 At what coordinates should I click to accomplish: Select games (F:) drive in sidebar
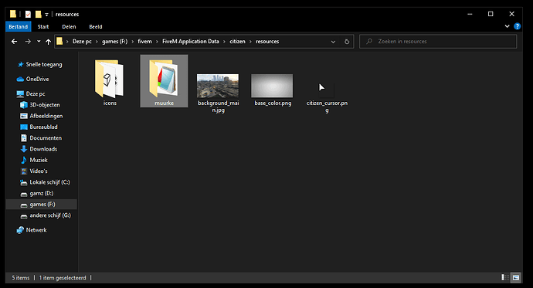click(42, 205)
